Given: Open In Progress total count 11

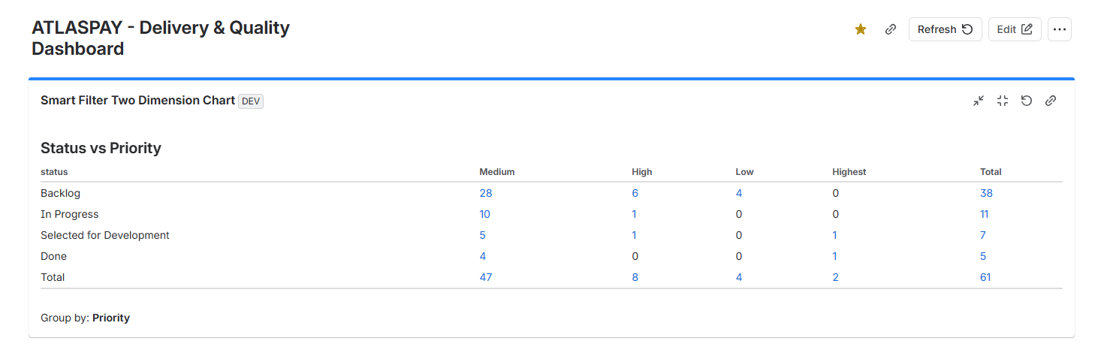Looking at the screenshot, I should click(x=984, y=214).
